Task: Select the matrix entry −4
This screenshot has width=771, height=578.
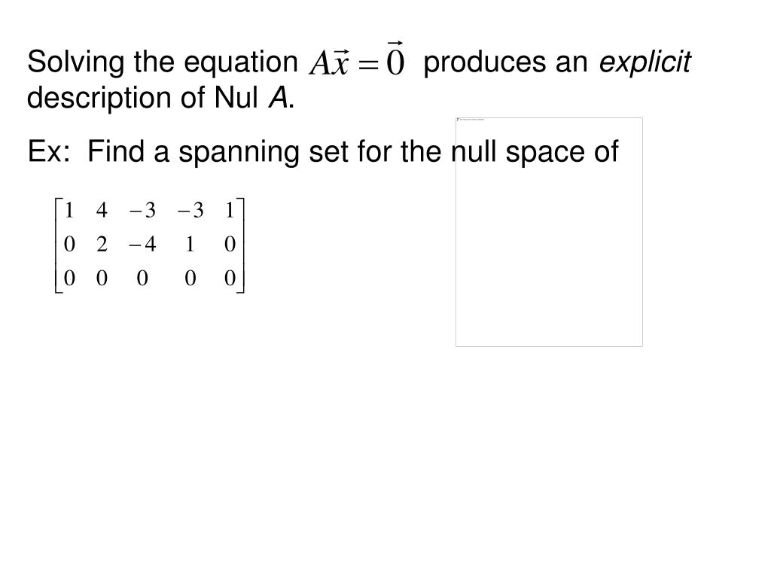Action: tap(142, 245)
